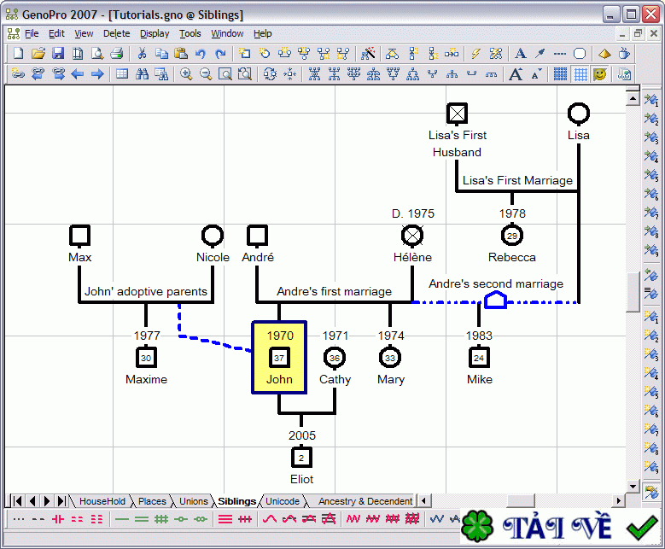The height and width of the screenshot is (549, 665).
Task: Paste from clipboard icon
Action: point(181,54)
